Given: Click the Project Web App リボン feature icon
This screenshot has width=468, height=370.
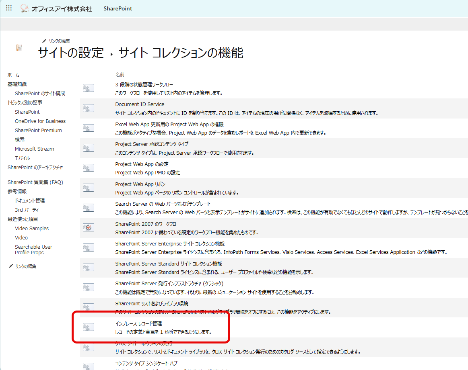Looking at the screenshot, I should pyautogui.click(x=89, y=188).
